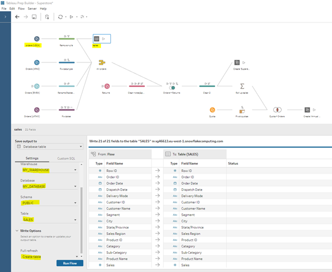Select the Roll up sales aggregate step
Screen dimensions: 332x272
242,86
